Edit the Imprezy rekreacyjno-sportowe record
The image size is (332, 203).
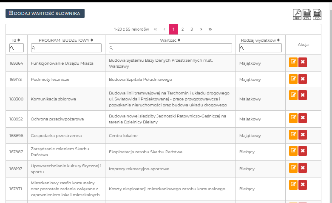[x=293, y=168]
